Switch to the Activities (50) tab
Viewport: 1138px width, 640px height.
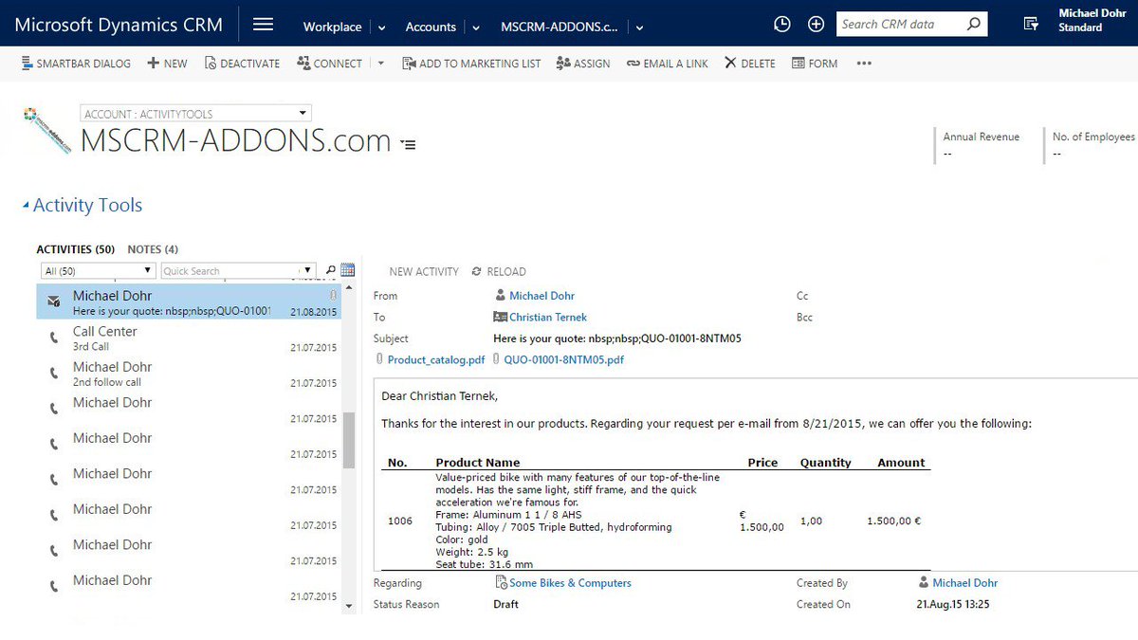tap(76, 249)
